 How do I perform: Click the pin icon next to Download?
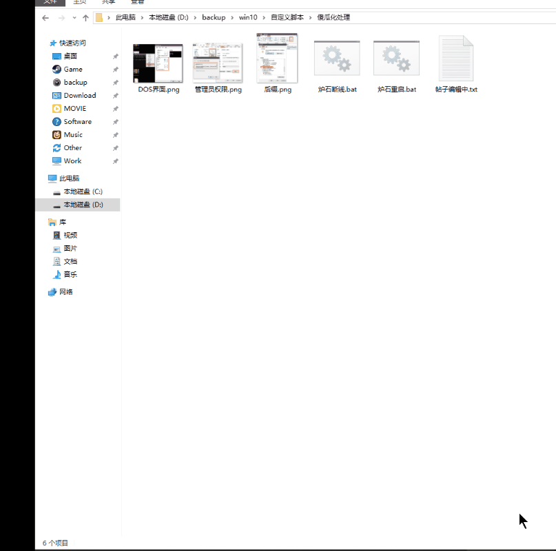pos(116,96)
